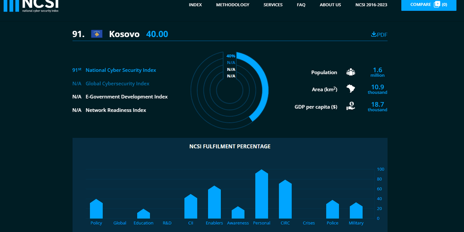This screenshot has height=232, width=464.
Task: Open the INDEX menu item
Action: click(x=195, y=5)
